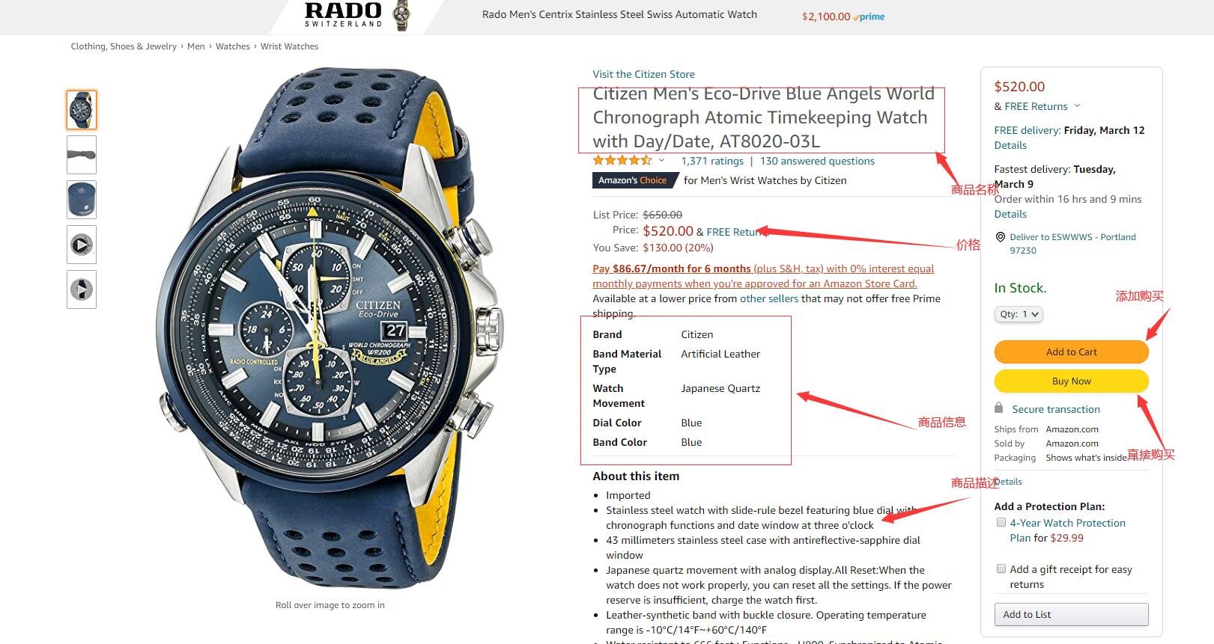Viewport: 1214px width, 644px height.
Task: Visit the Citizen Store link
Action: 643,74
